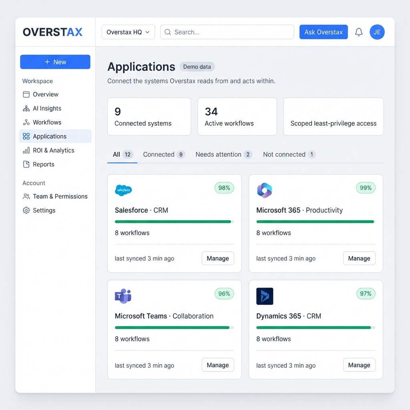Click '8 workflows' on the Salesforce card
The width and height of the screenshot is (410, 410).
[x=132, y=233]
